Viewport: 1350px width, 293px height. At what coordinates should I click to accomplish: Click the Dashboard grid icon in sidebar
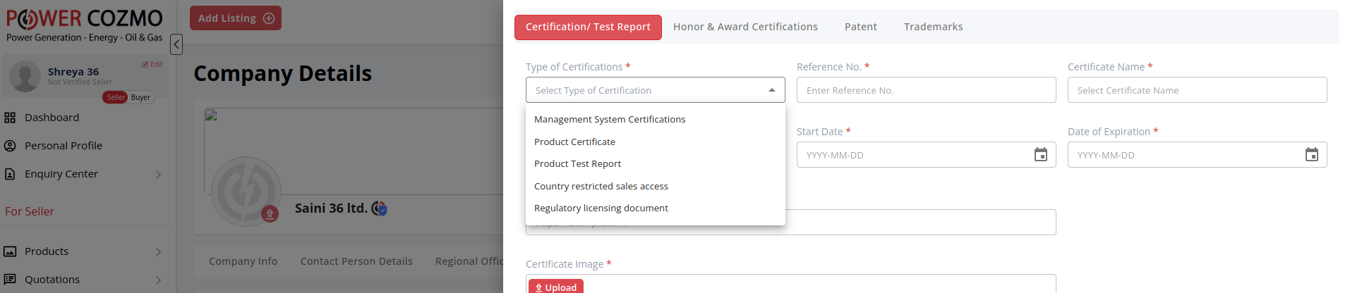[x=10, y=118]
